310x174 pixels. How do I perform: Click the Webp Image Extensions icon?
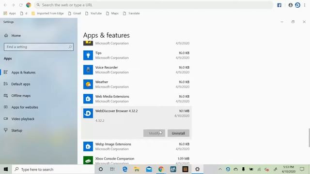point(88,146)
